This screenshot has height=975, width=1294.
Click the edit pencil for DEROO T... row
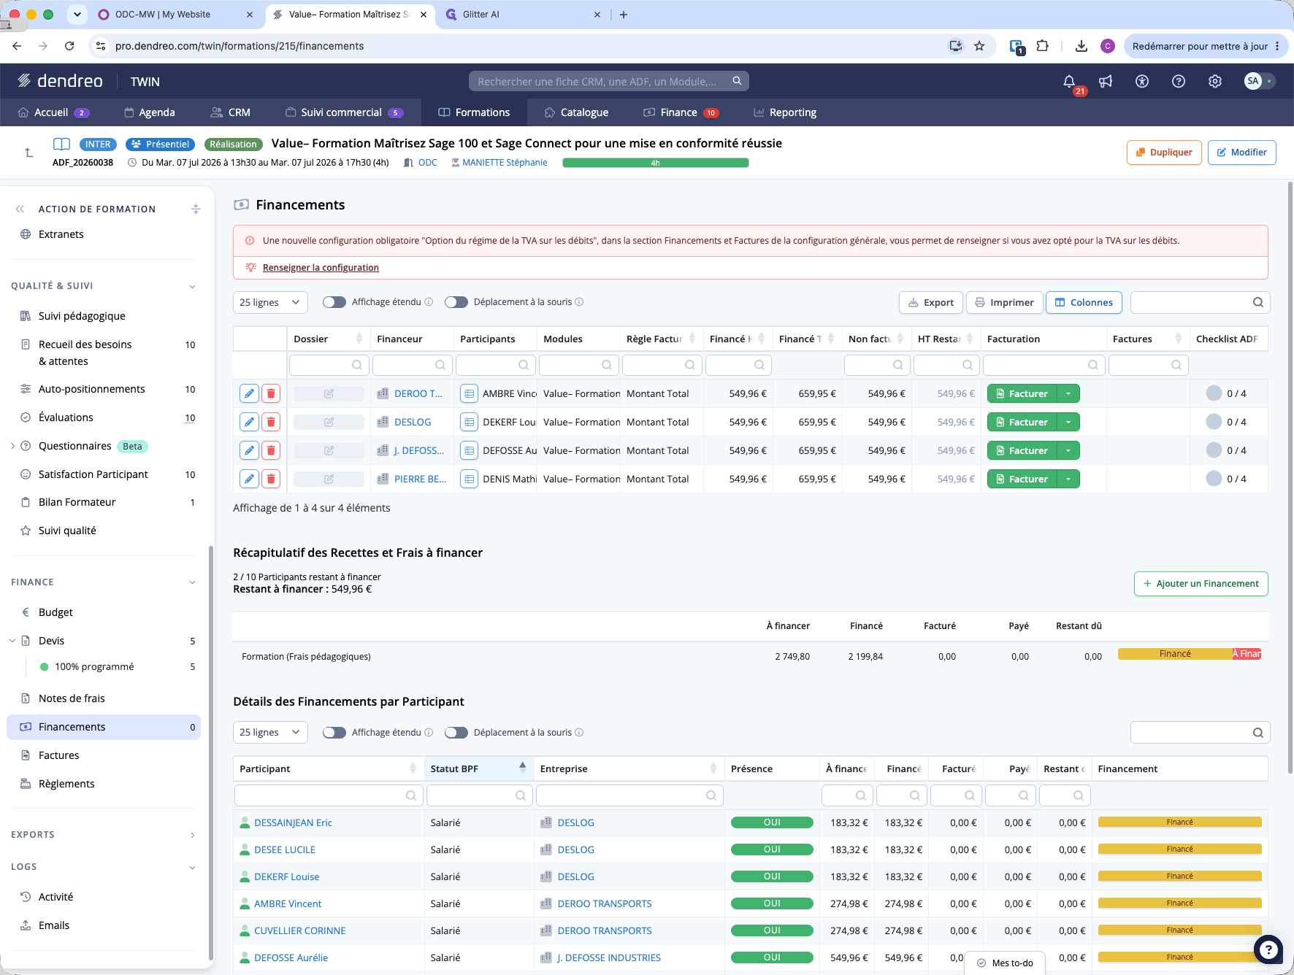(249, 393)
